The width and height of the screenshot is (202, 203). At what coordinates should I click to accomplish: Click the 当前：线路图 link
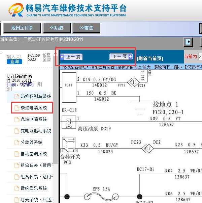pos(20,85)
